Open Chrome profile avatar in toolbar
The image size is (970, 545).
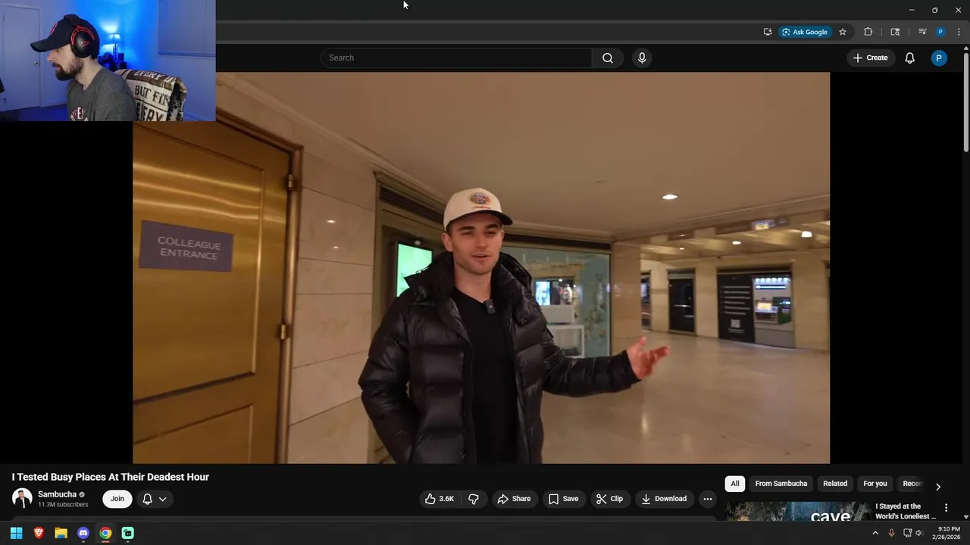940,32
